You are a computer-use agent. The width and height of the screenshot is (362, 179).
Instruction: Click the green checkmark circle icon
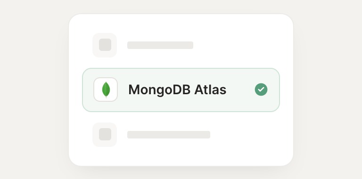point(261,89)
